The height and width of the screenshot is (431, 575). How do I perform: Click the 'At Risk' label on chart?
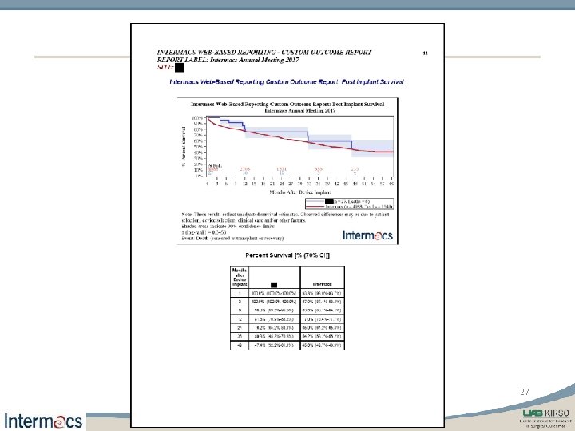(x=215, y=166)
